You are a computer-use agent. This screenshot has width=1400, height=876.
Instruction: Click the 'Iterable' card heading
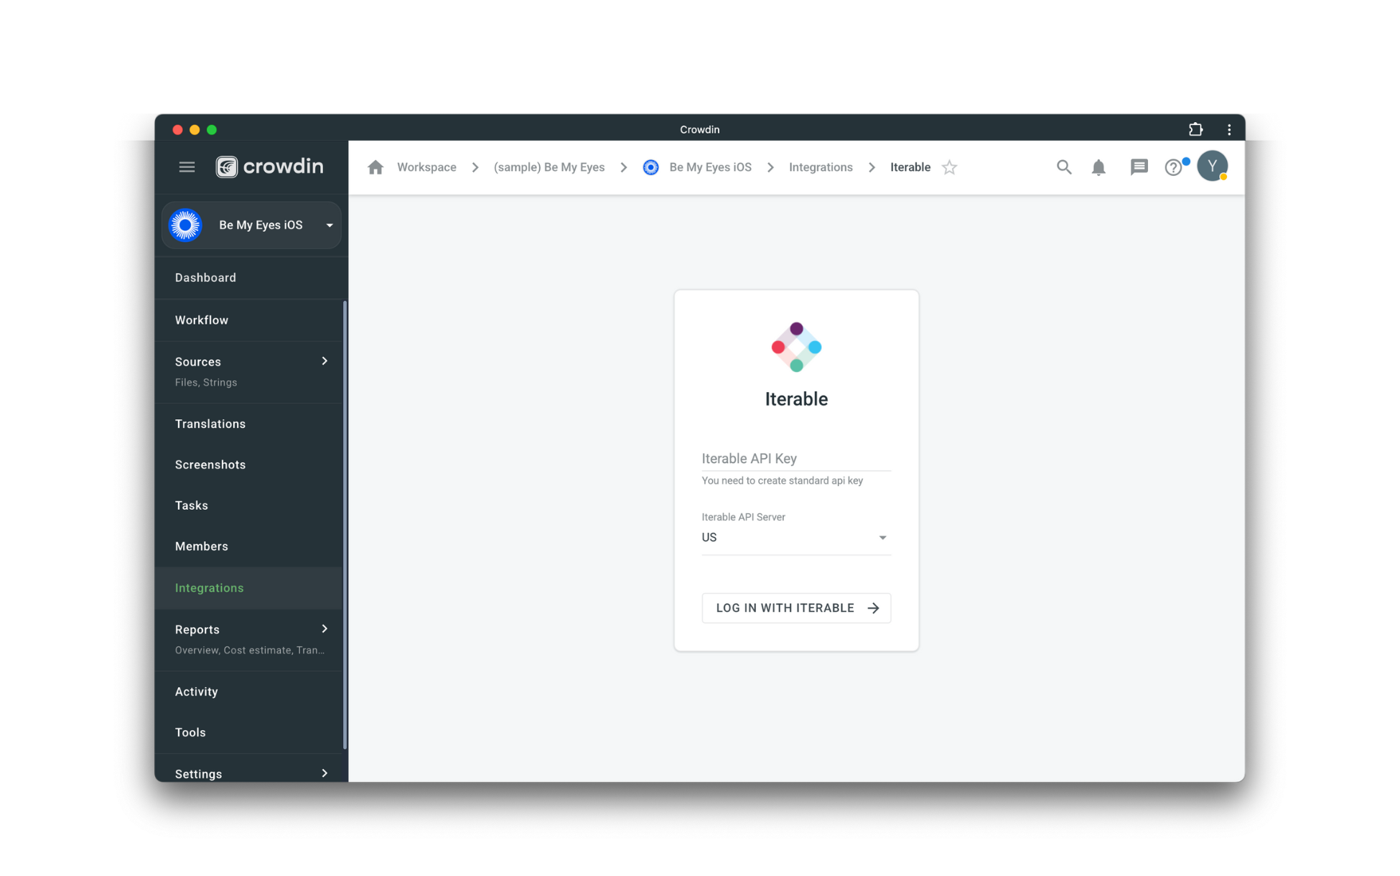pos(796,399)
